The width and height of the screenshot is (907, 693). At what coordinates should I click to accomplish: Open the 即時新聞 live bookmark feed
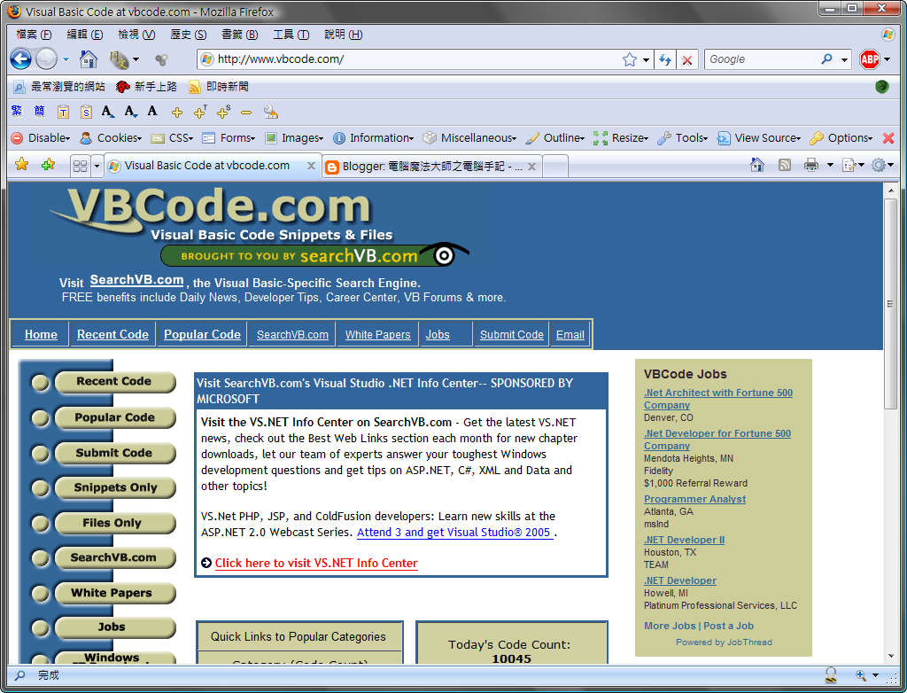[219, 87]
